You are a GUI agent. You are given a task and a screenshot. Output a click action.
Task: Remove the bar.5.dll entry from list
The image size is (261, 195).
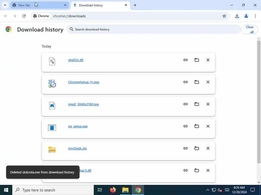tap(208, 170)
